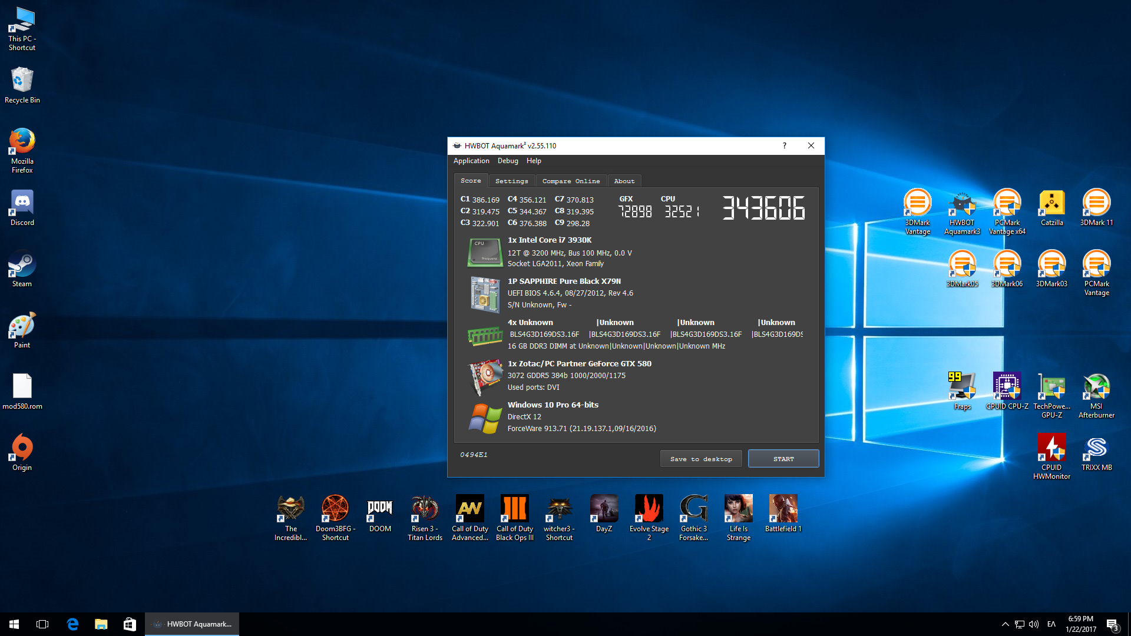1131x636 pixels.
Task: Show hidden system tray icons
Action: [x=1005, y=624]
